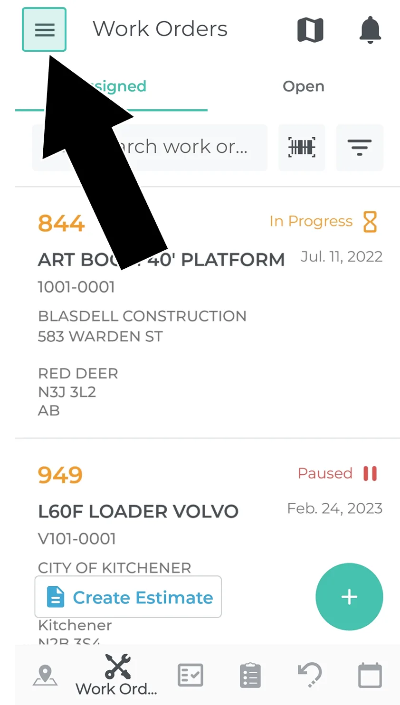Open work order 949 L60F Loader Volvo
The width and height of the screenshot is (400, 705).
(138, 511)
